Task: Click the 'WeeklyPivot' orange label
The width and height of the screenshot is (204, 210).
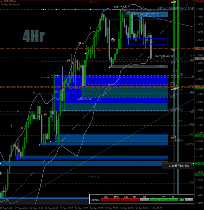Action: (x=94, y=50)
